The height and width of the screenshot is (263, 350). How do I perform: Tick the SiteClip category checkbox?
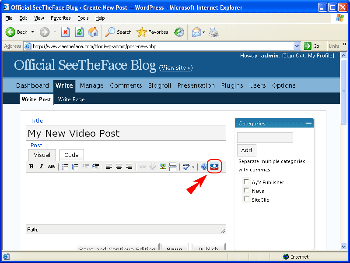[246, 199]
